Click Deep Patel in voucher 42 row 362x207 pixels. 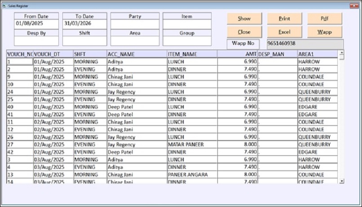click(x=137, y=152)
